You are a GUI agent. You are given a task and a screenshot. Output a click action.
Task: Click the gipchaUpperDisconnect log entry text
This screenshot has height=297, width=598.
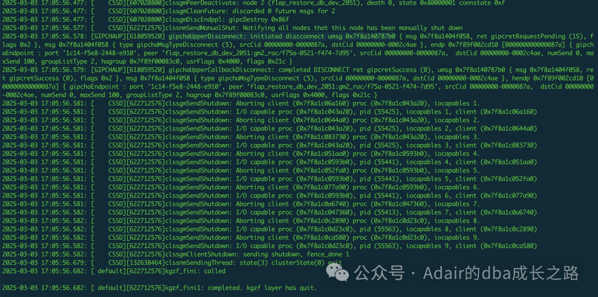point(298,49)
